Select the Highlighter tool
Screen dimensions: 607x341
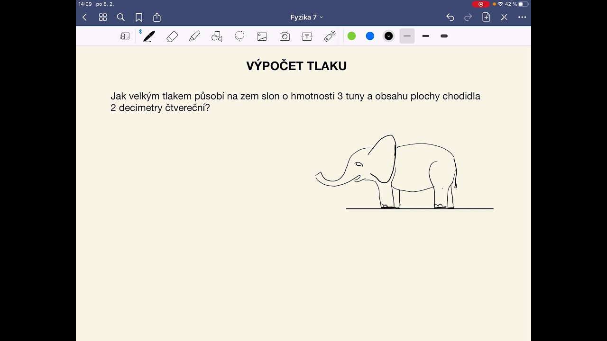pos(194,36)
